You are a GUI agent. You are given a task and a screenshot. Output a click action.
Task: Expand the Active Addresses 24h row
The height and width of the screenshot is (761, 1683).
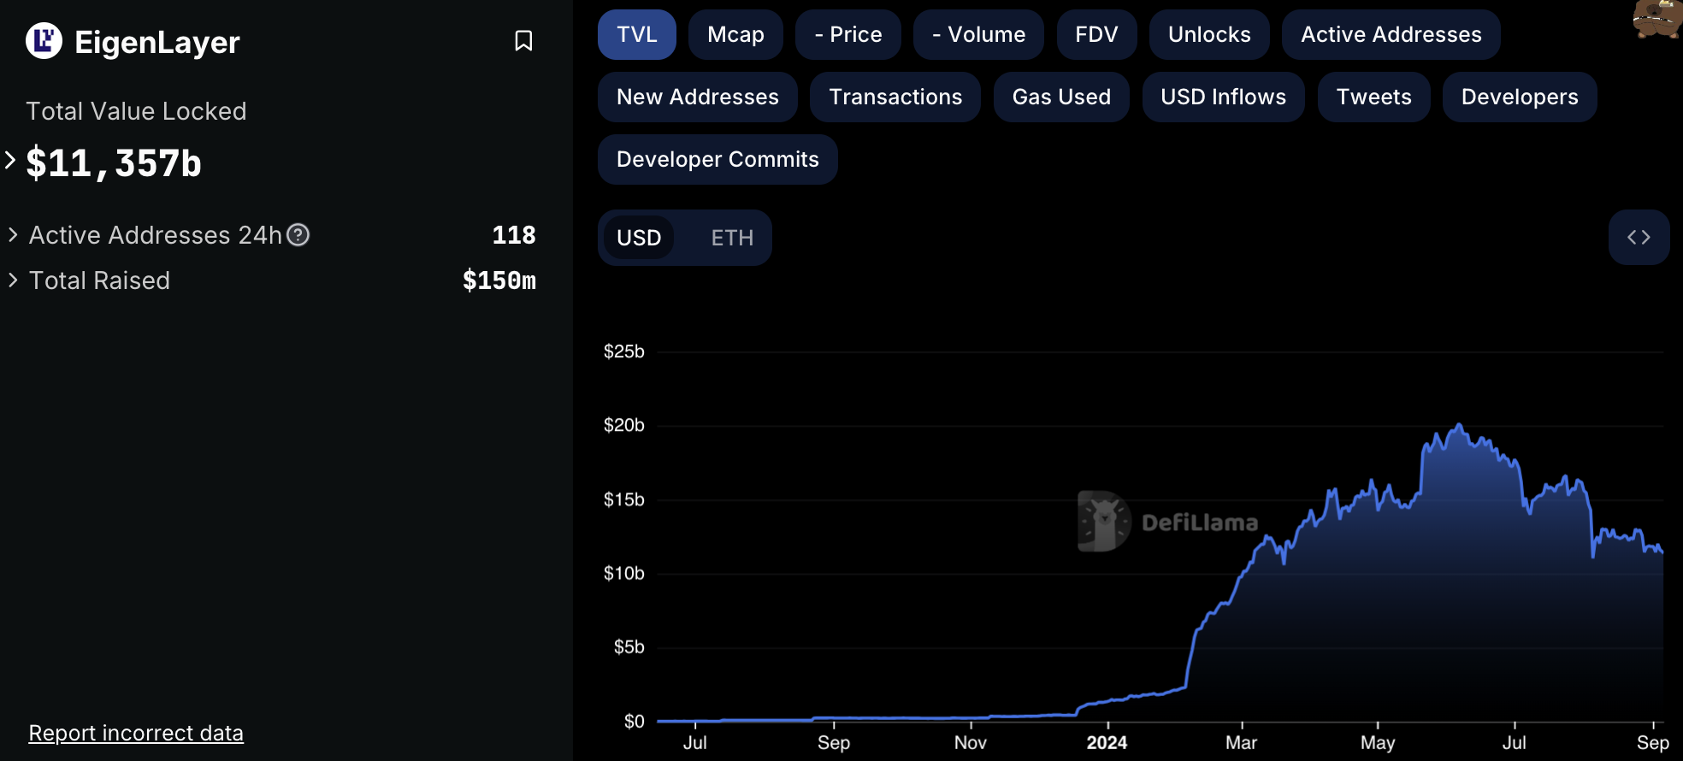pyautogui.click(x=13, y=234)
